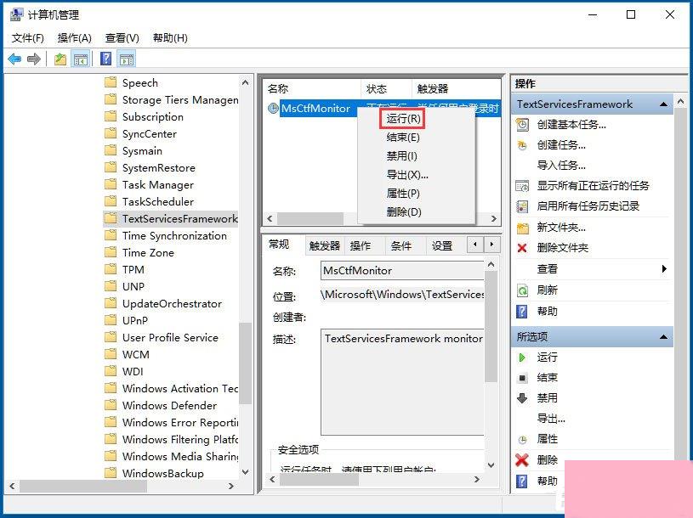
Task: Click the description box with TextServicesFramework monitor
Action: 402,381
